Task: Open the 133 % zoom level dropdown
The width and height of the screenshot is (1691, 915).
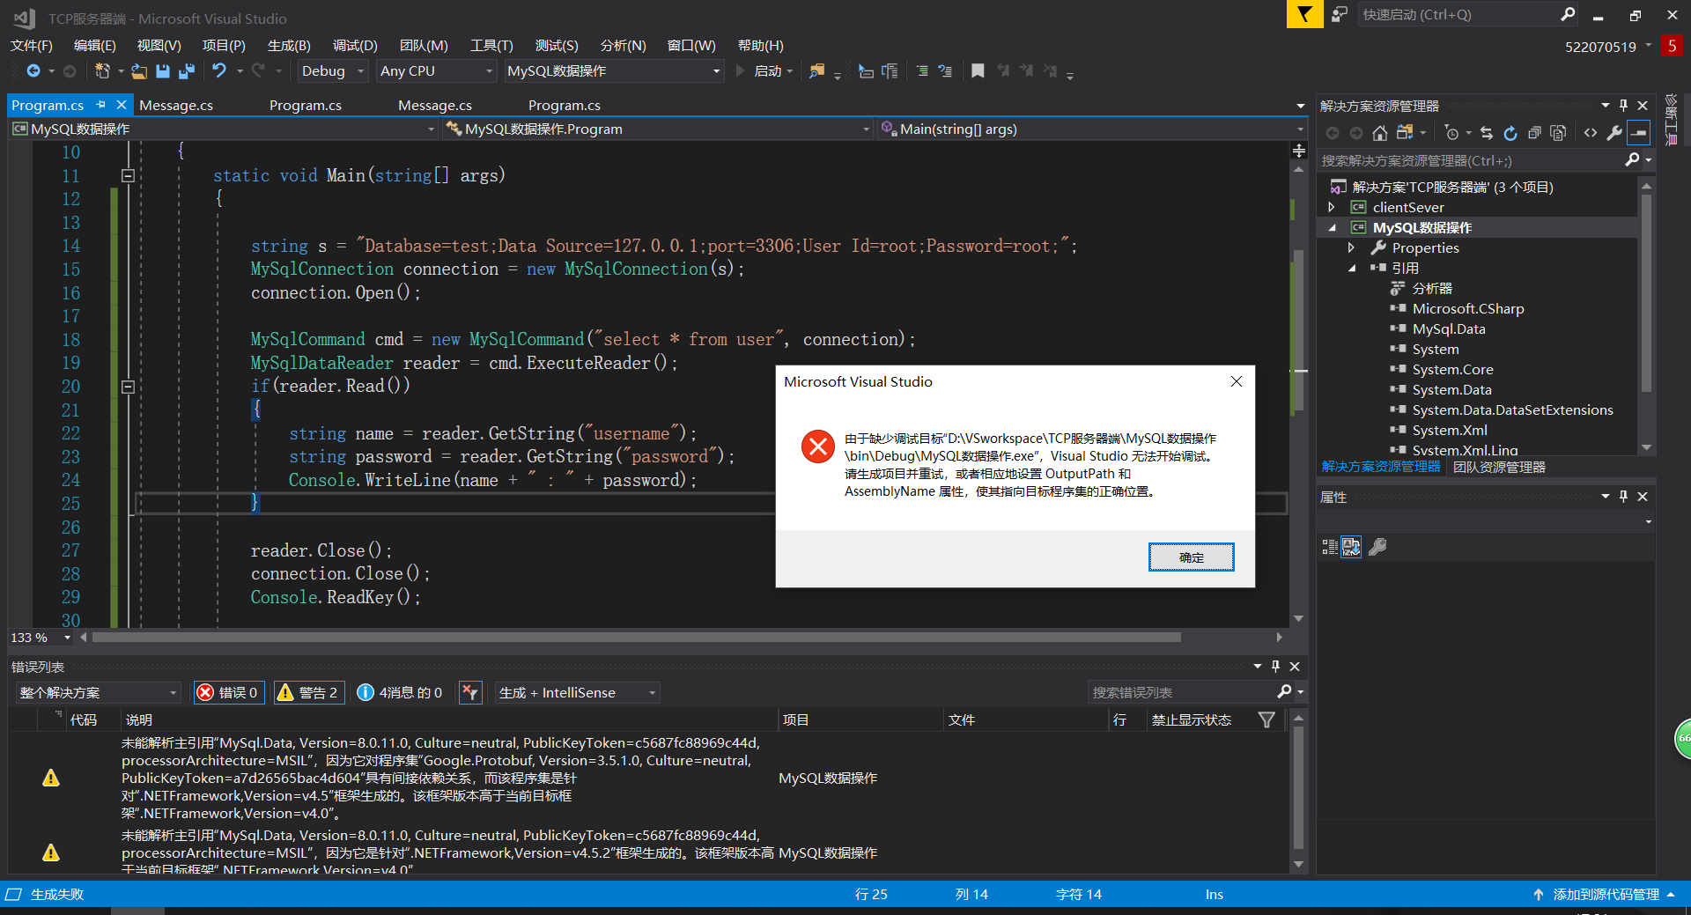Action: coord(41,638)
